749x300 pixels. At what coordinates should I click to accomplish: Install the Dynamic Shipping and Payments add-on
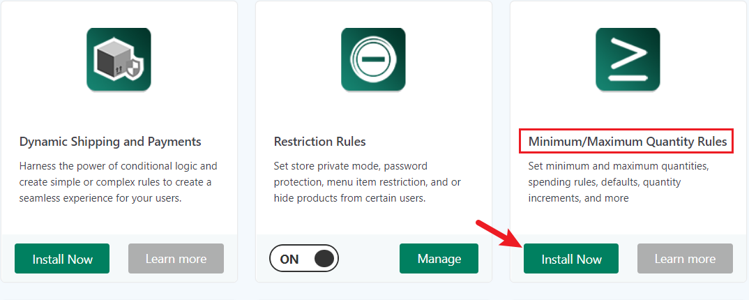click(62, 258)
